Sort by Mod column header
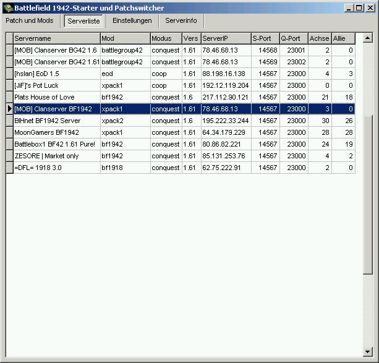 click(126, 38)
